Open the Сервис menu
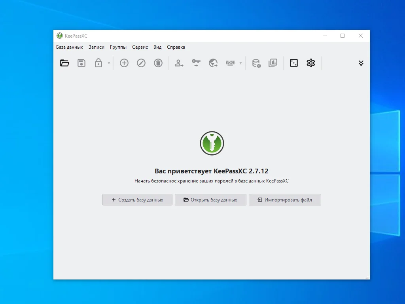The image size is (405, 304). [140, 47]
